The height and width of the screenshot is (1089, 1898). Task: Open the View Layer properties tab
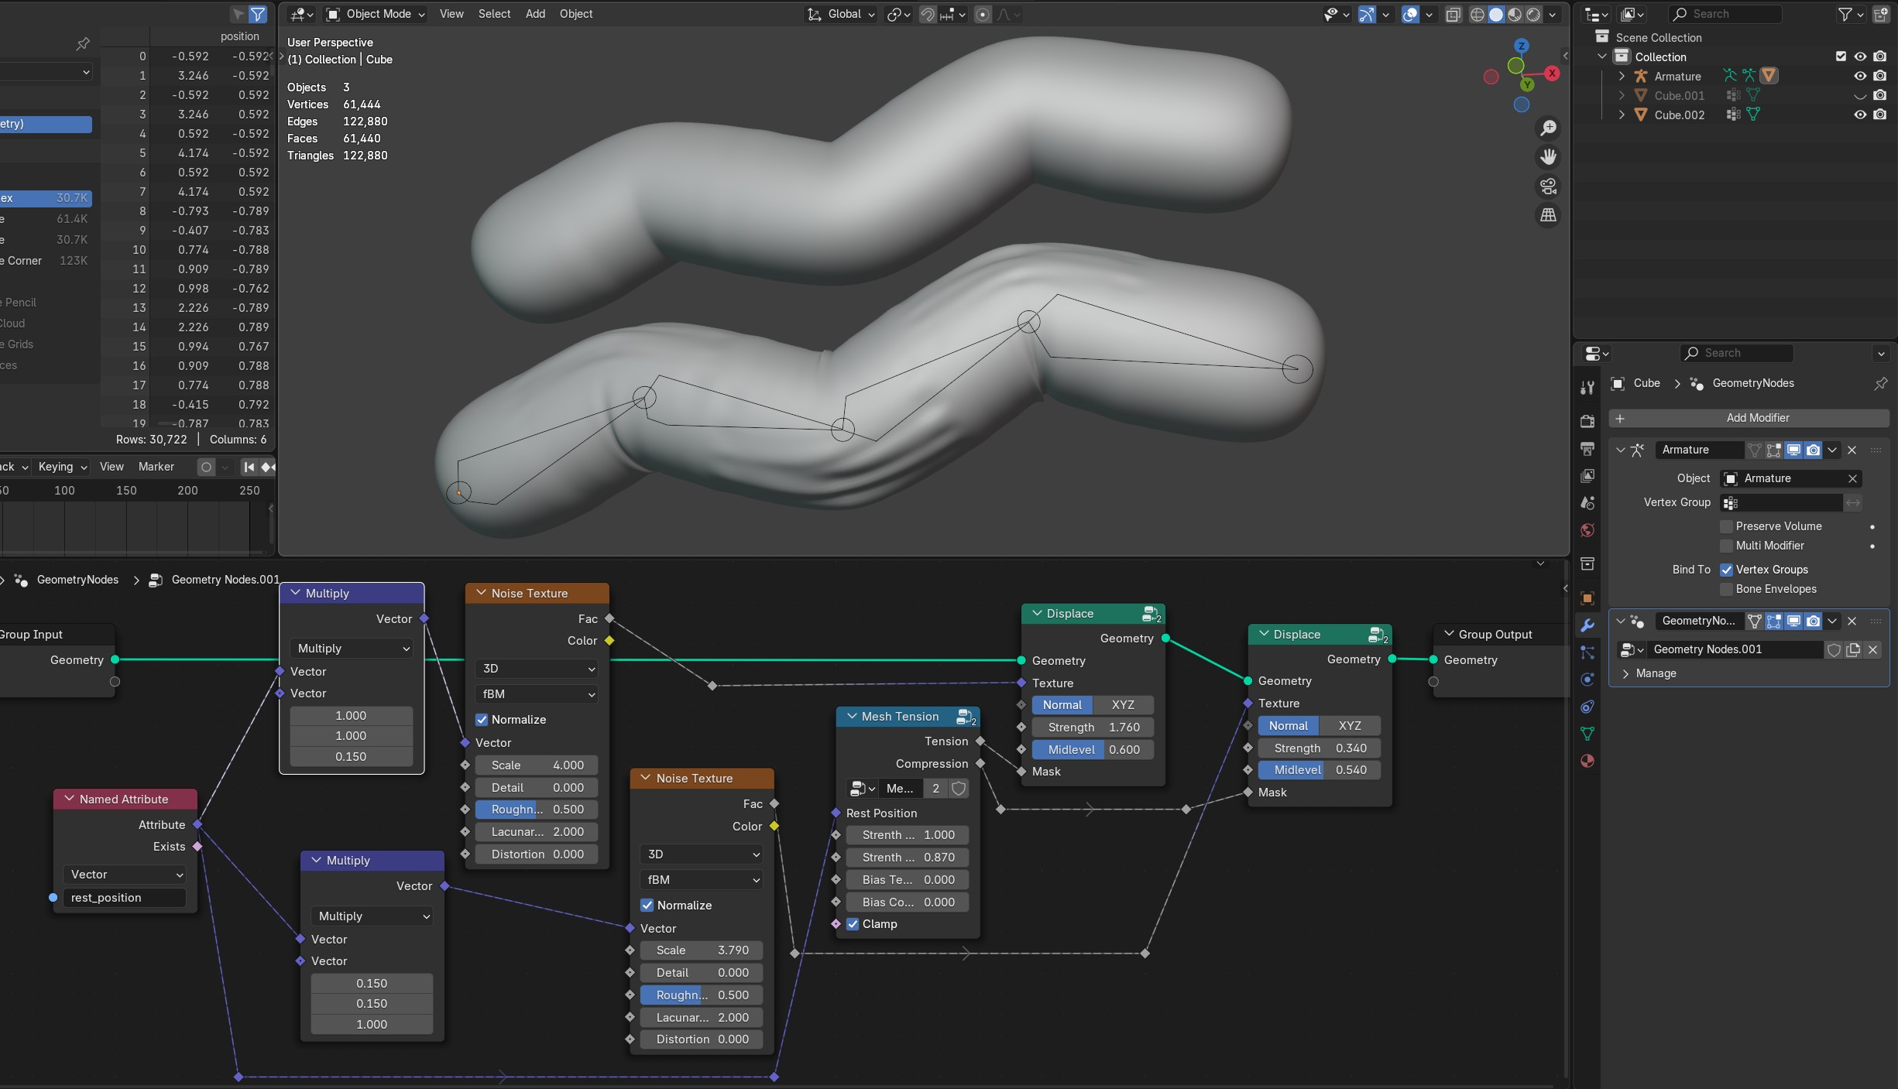tap(1587, 475)
